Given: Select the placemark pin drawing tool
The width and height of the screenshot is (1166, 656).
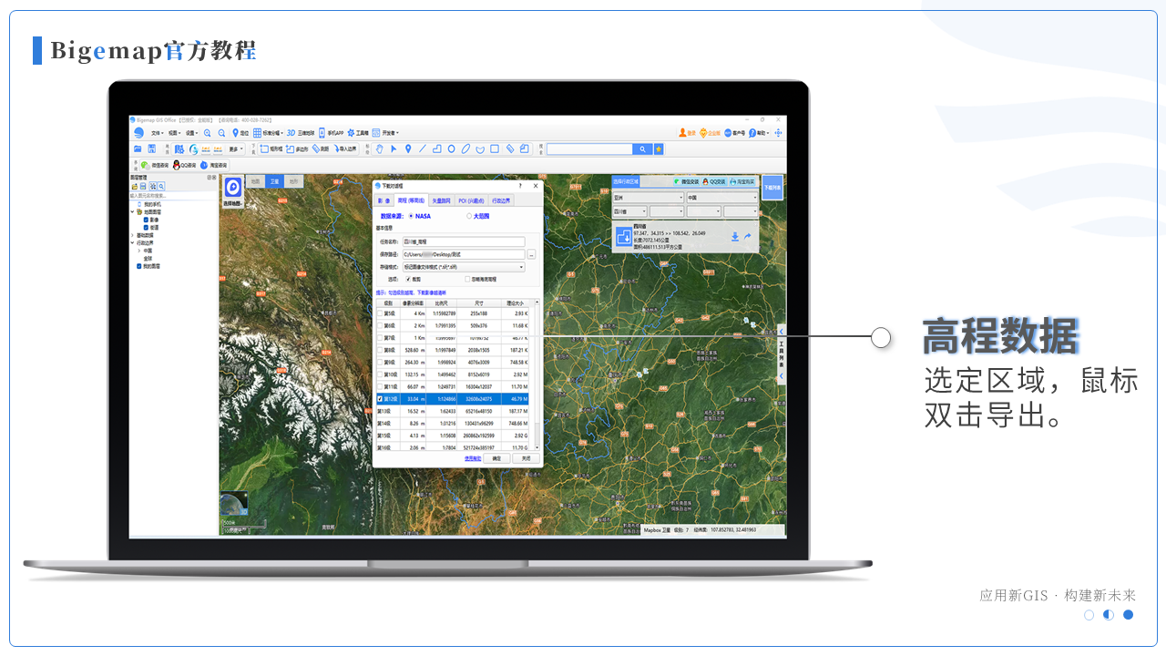Looking at the screenshot, I should 408,149.
